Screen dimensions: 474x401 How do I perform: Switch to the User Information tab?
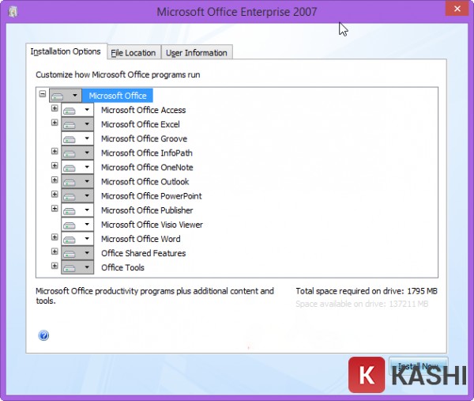196,53
